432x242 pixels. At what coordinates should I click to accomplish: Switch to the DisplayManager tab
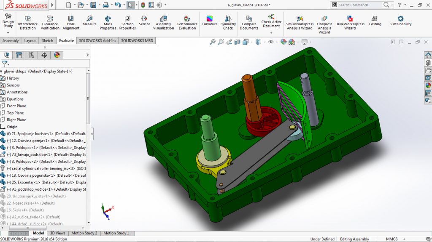click(x=57, y=55)
